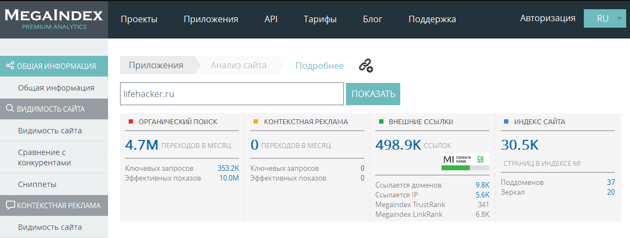This screenshot has height=238, width=630.
Task: Click the 341 TrustRank value
Action: click(483, 205)
